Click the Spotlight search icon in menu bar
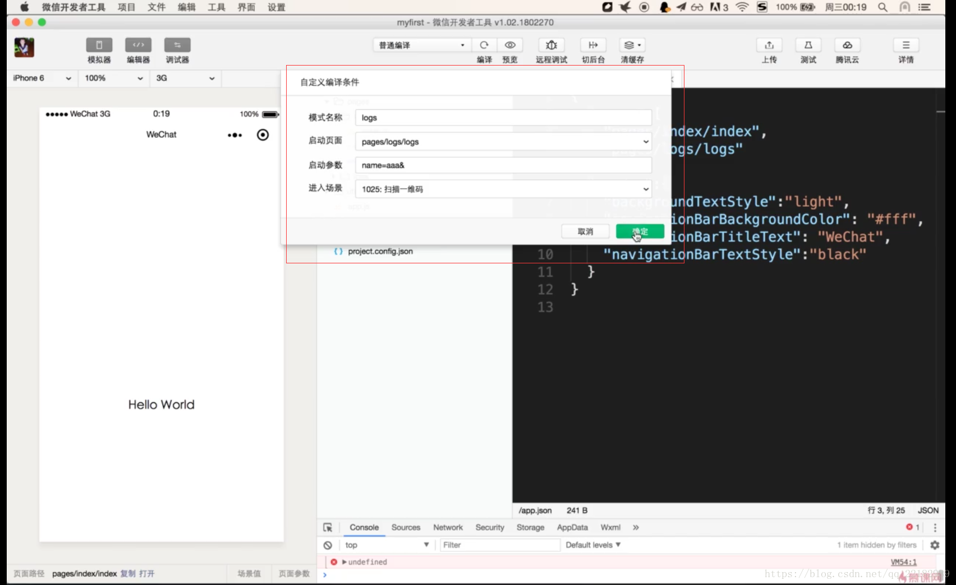This screenshot has height=585, width=956. coord(883,7)
